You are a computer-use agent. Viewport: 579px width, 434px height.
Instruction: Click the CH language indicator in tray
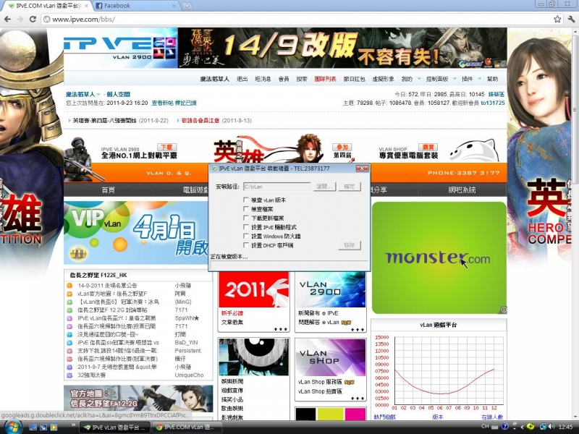[x=485, y=427]
